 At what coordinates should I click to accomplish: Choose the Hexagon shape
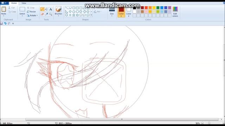click(x=77, y=12)
